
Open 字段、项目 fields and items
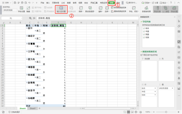[134, 9]
